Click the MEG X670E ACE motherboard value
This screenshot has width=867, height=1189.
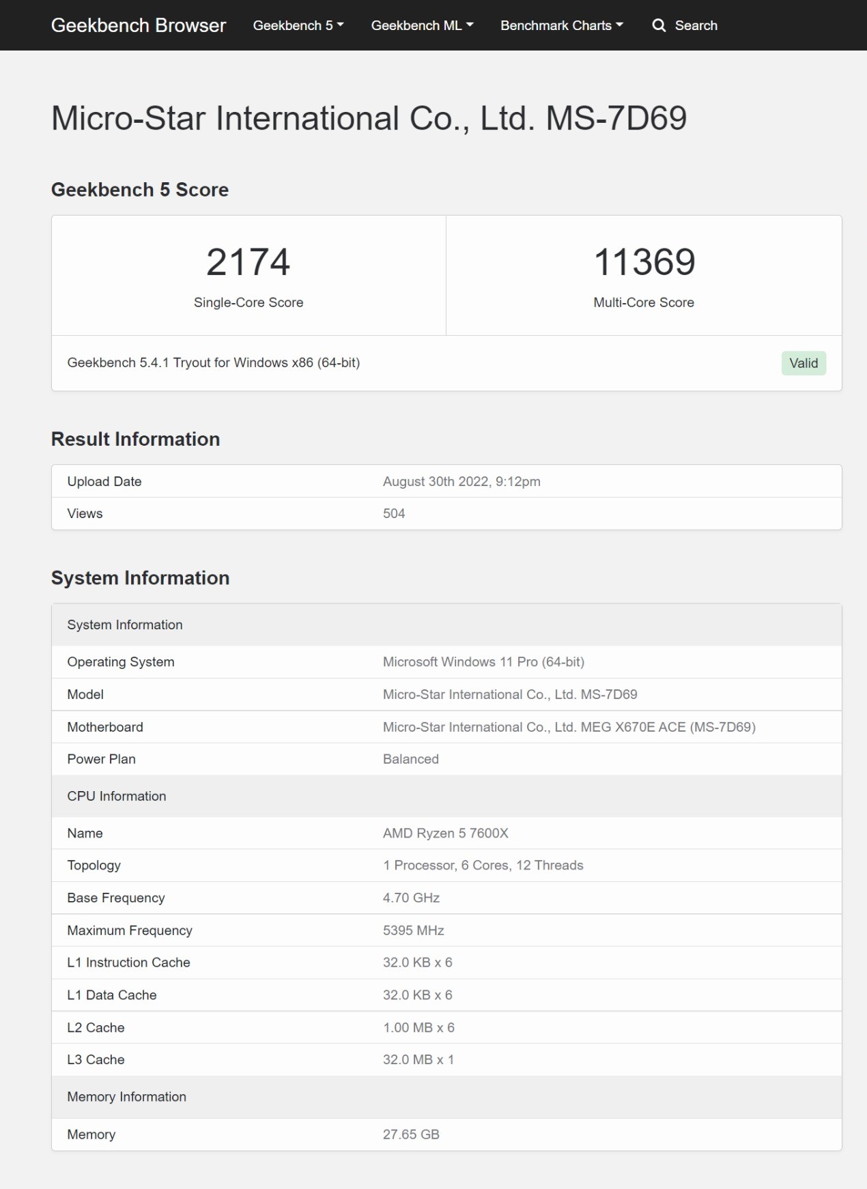tap(569, 727)
